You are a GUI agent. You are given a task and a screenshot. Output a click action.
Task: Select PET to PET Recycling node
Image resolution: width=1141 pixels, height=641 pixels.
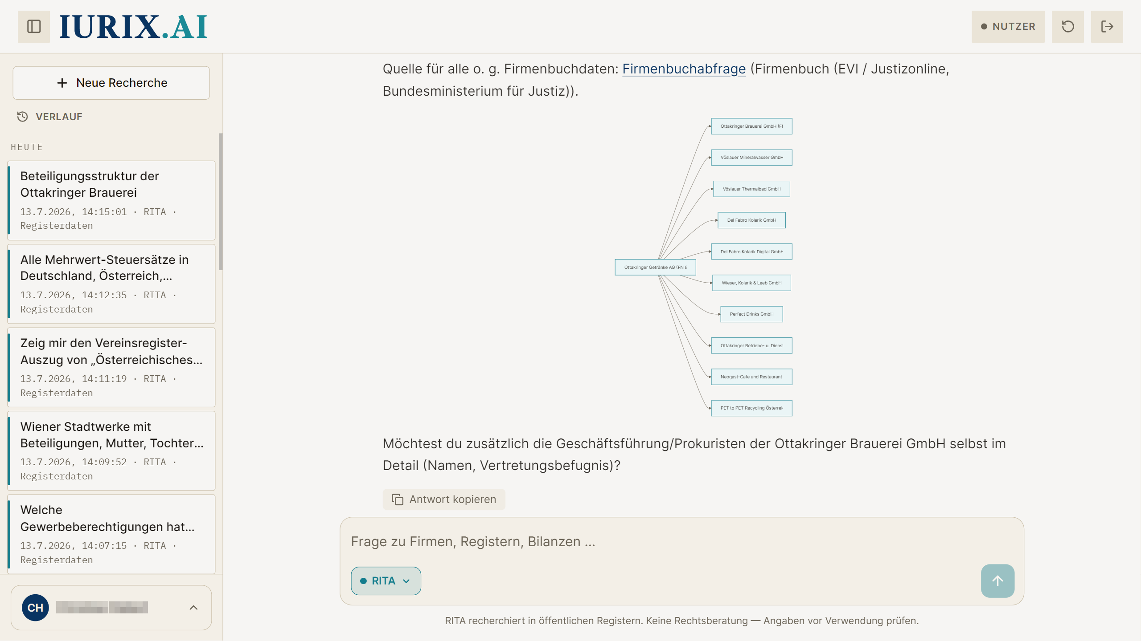coord(751,408)
